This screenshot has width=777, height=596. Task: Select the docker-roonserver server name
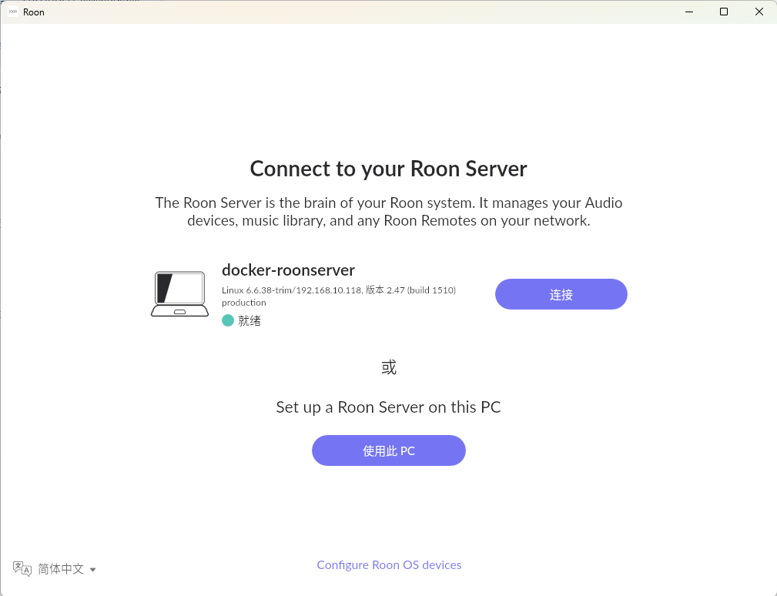(288, 270)
